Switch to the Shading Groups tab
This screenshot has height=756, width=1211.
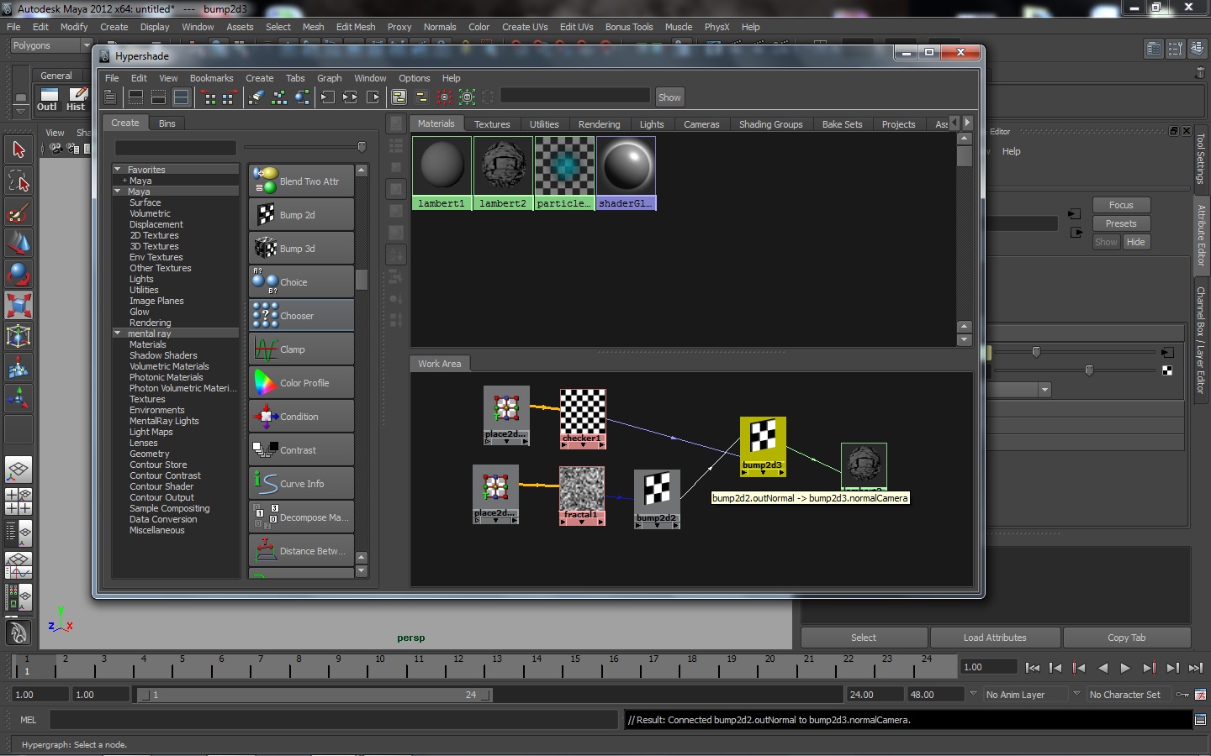770,124
